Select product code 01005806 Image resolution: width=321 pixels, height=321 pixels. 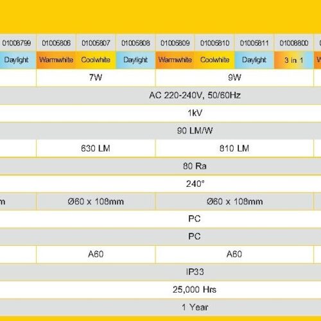[56, 43]
